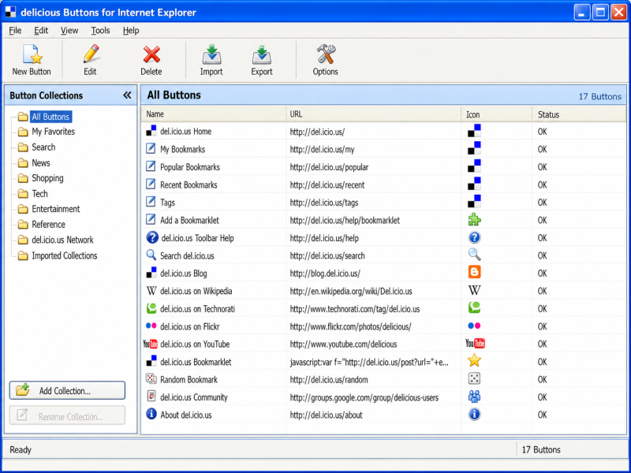Viewport: 631px width, 473px height.
Task: Click the Technorati icon in the Icon column
Action: pos(475,308)
